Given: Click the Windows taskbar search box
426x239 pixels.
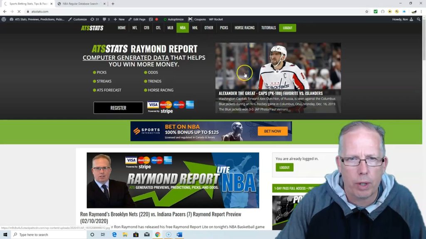Looking at the screenshot, I should click(49, 235).
